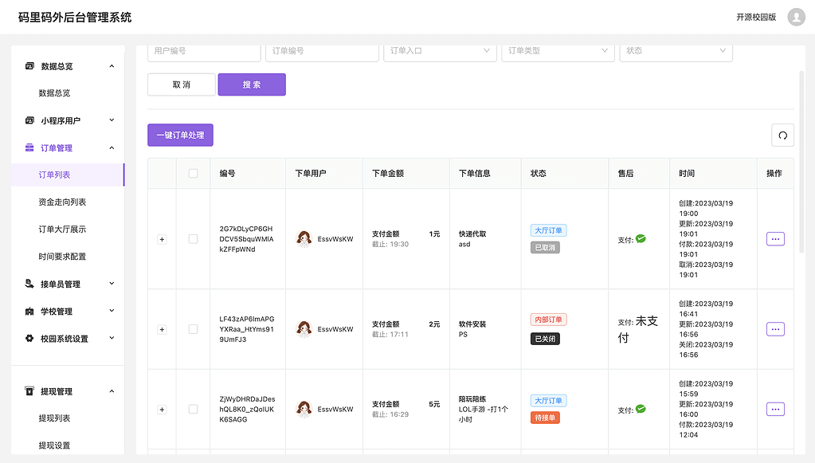This screenshot has height=463, width=815.
Task: Click 大厅订单 tag in 陪玩陪练 row
Action: point(548,401)
